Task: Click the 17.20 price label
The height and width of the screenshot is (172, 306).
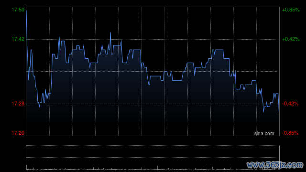Action: (18, 133)
